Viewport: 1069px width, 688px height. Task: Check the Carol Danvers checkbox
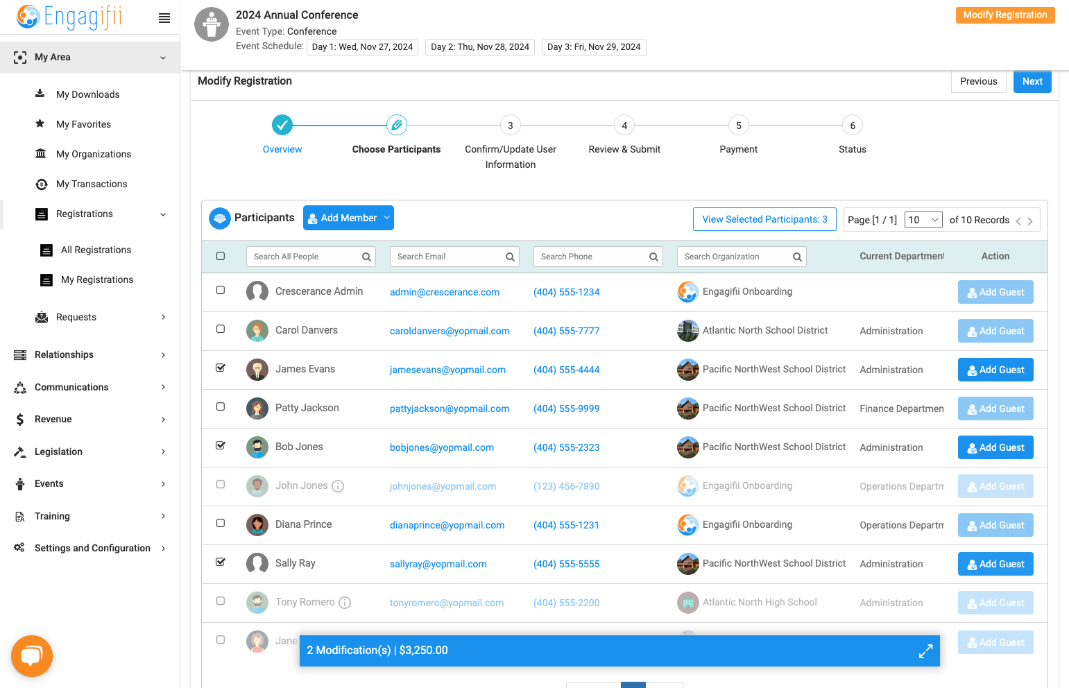tap(221, 329)
